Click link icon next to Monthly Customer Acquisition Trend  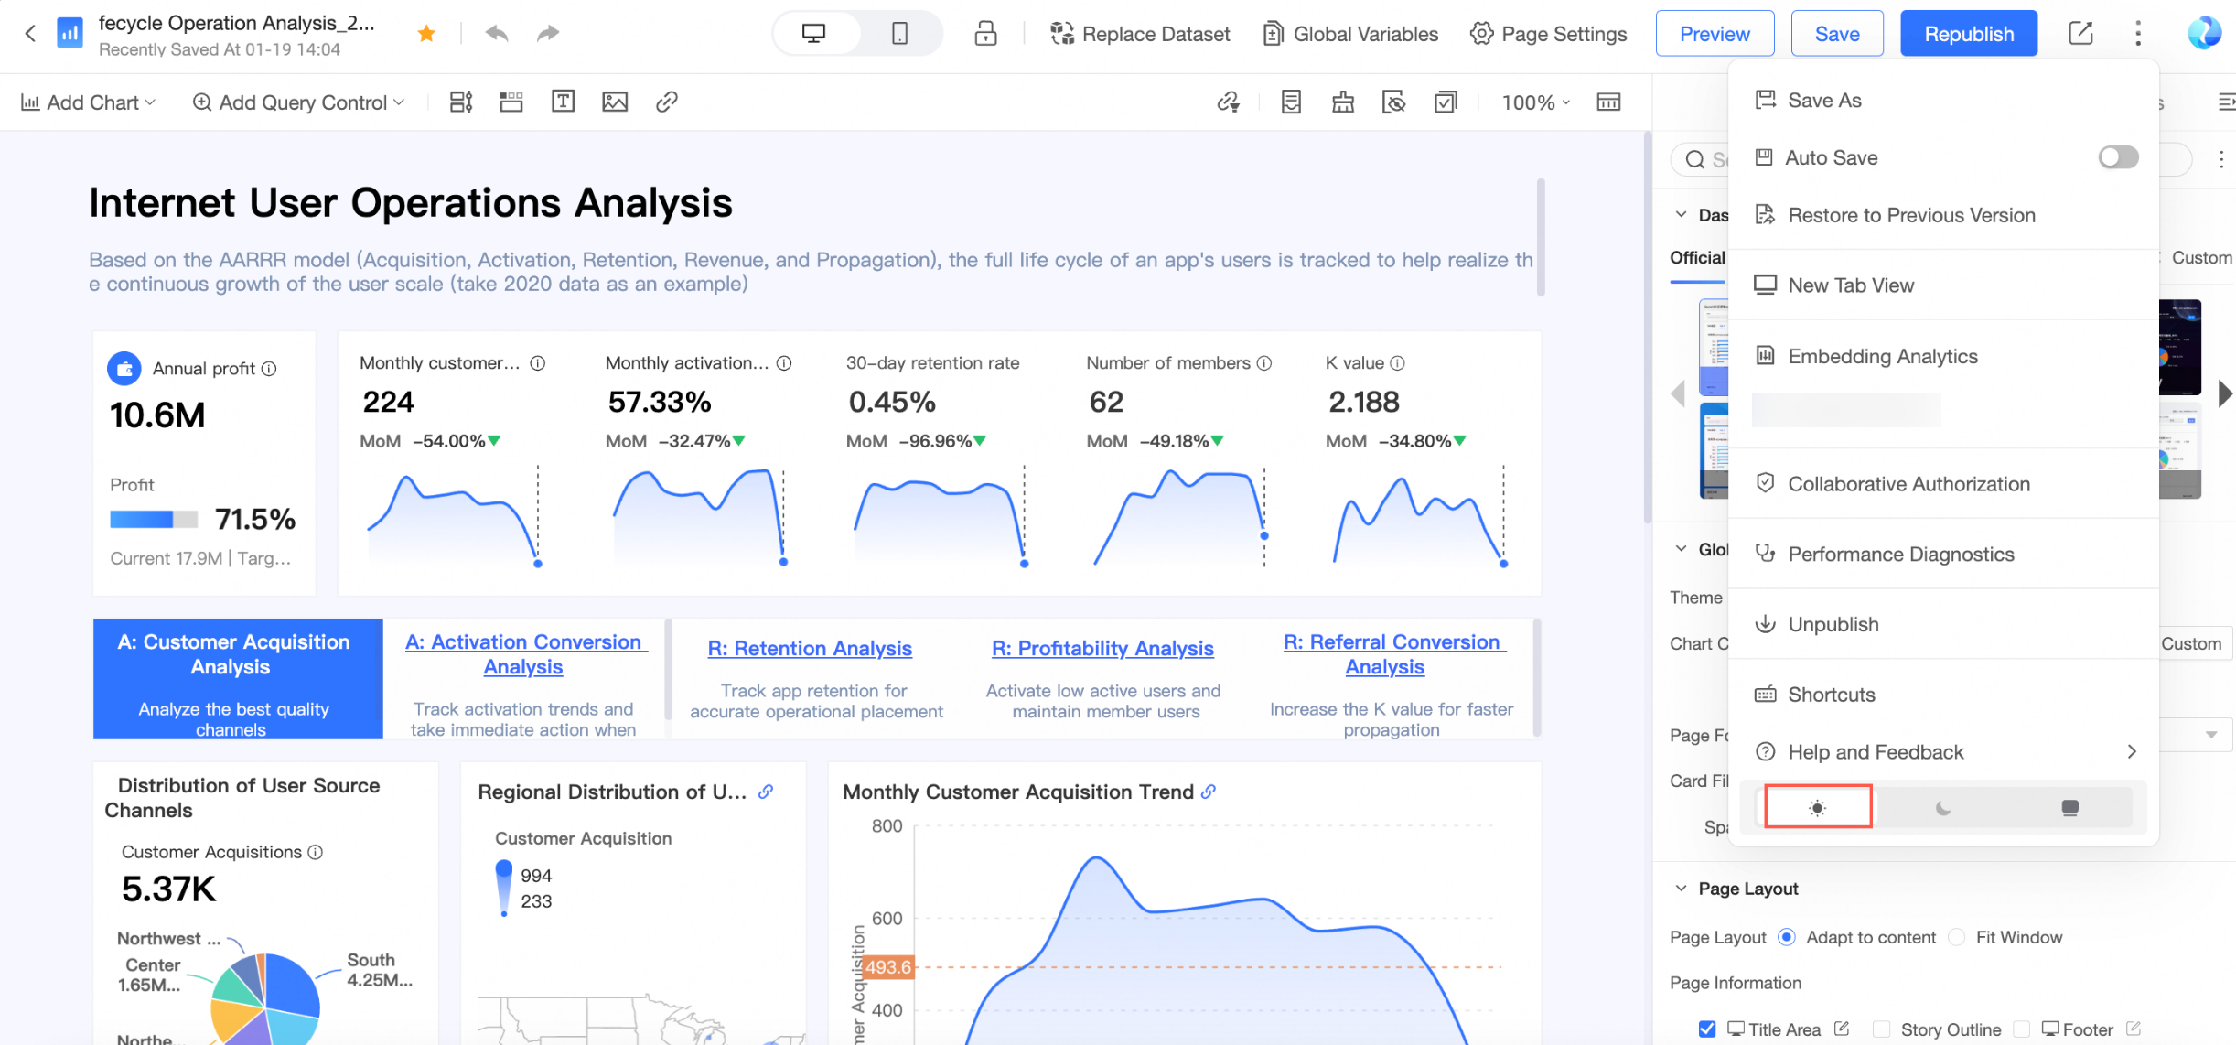1209,792
